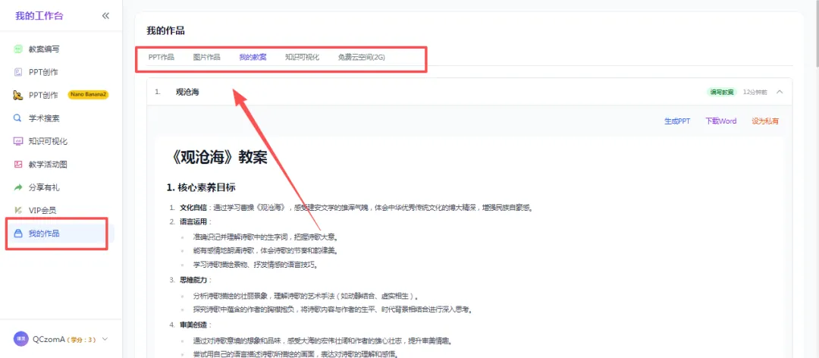Click 设为私有 to make private
The height and width of the screenshot is (358, 819).
click(x=765, y=121)
